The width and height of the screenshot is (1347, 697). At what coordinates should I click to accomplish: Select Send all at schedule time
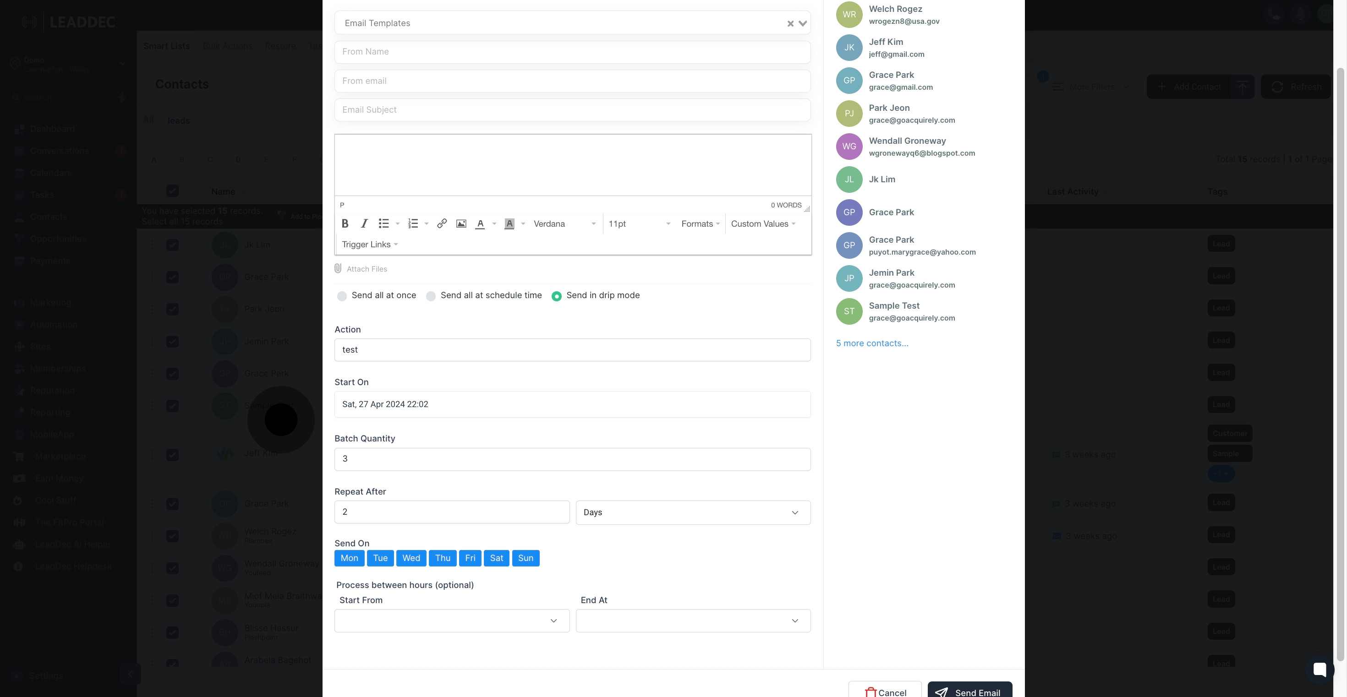tap(431, 296)
